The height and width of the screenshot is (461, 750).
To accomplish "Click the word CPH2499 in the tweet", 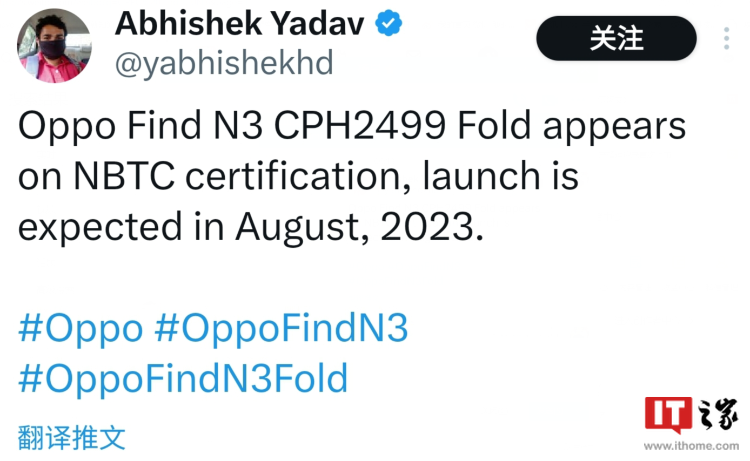I will pos(360,126).
